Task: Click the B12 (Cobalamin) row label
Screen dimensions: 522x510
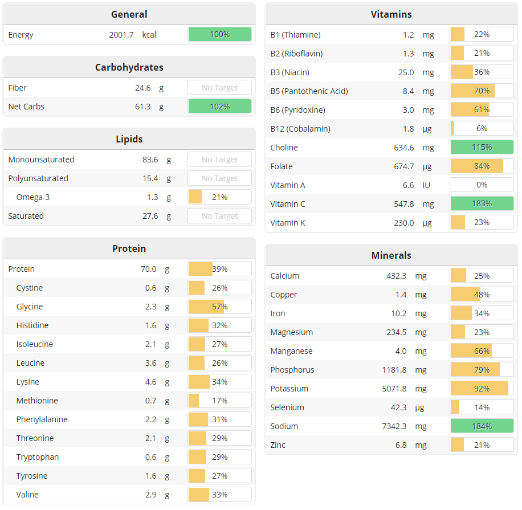Action: click(x=300, y=129)
